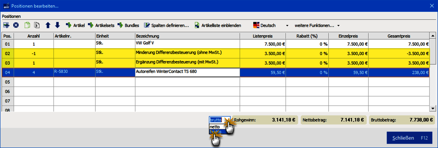
Task: Move selected position up arrow
Action: [x=48, y=25]
